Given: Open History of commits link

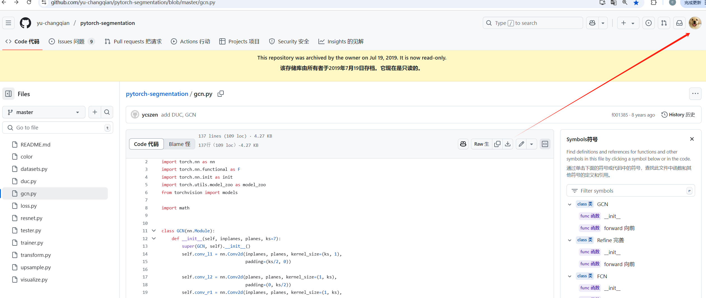Looking at the screenshot, I should (678, 115).
